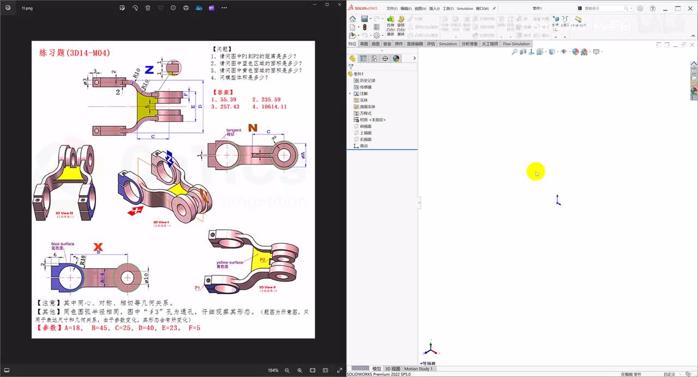This screenshot has width=698, height=377.
Task: Open the PropertyManager tab icon
Action: [x=363, y=58]
